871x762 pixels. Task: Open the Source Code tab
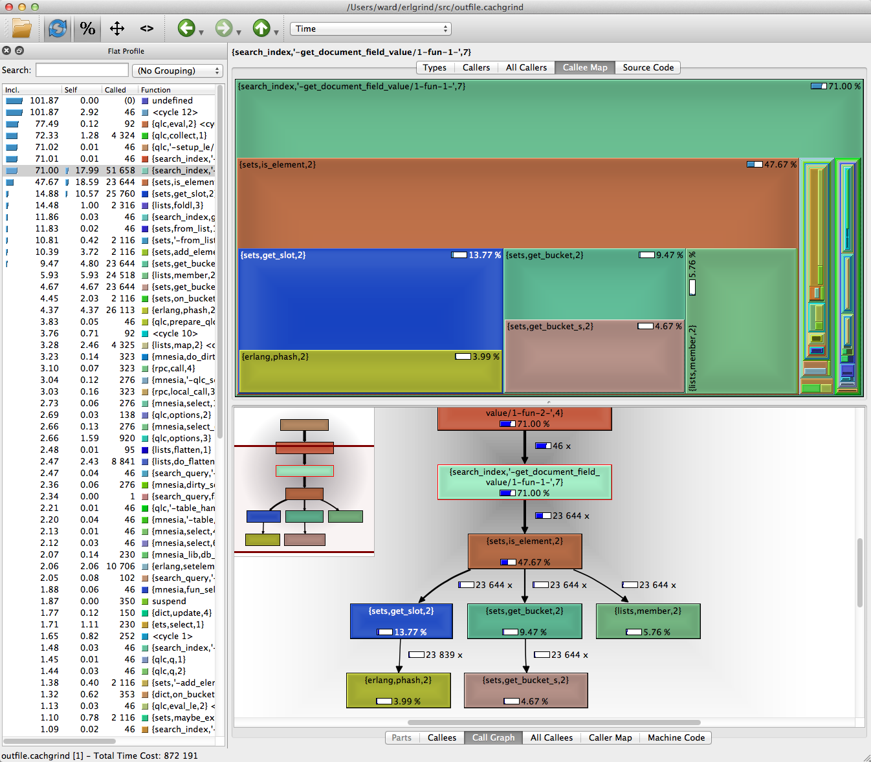[648, 67]
